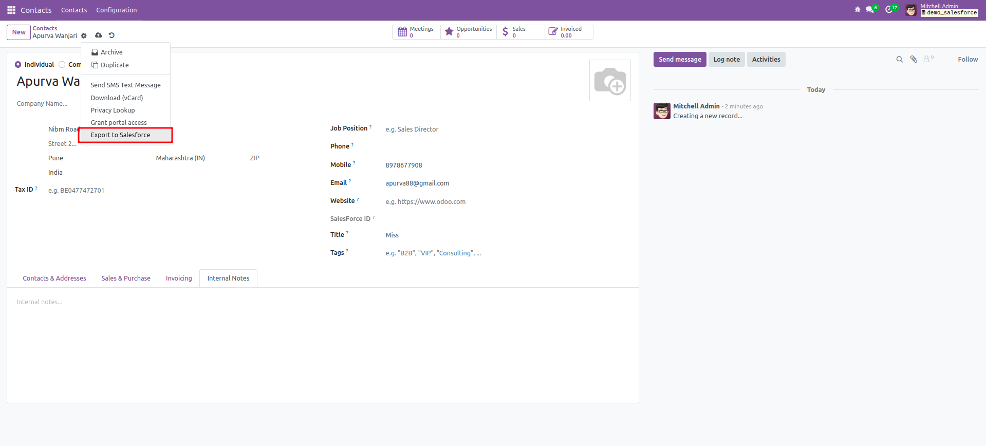Image resolution: width=986 pixels, height=446 pixels.
Task: Search messages using chatter magnifier icon
Action: click(900, 60)
